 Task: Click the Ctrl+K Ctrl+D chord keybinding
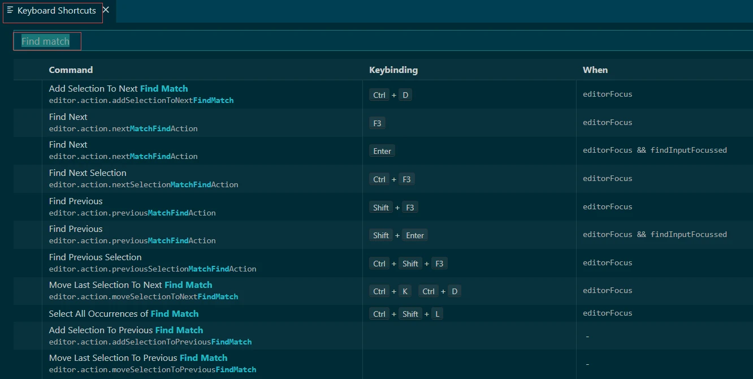click(416, 291)
